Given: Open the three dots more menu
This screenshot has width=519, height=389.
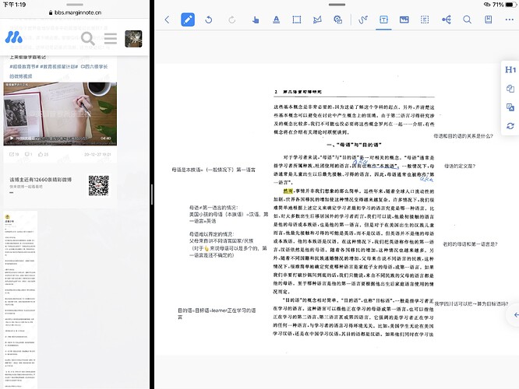Looking at the screenshot, I should [x=510, y=19].
